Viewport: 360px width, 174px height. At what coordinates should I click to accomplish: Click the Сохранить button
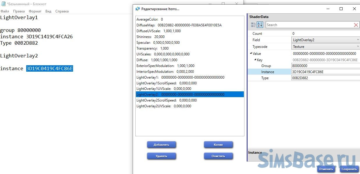349,169
